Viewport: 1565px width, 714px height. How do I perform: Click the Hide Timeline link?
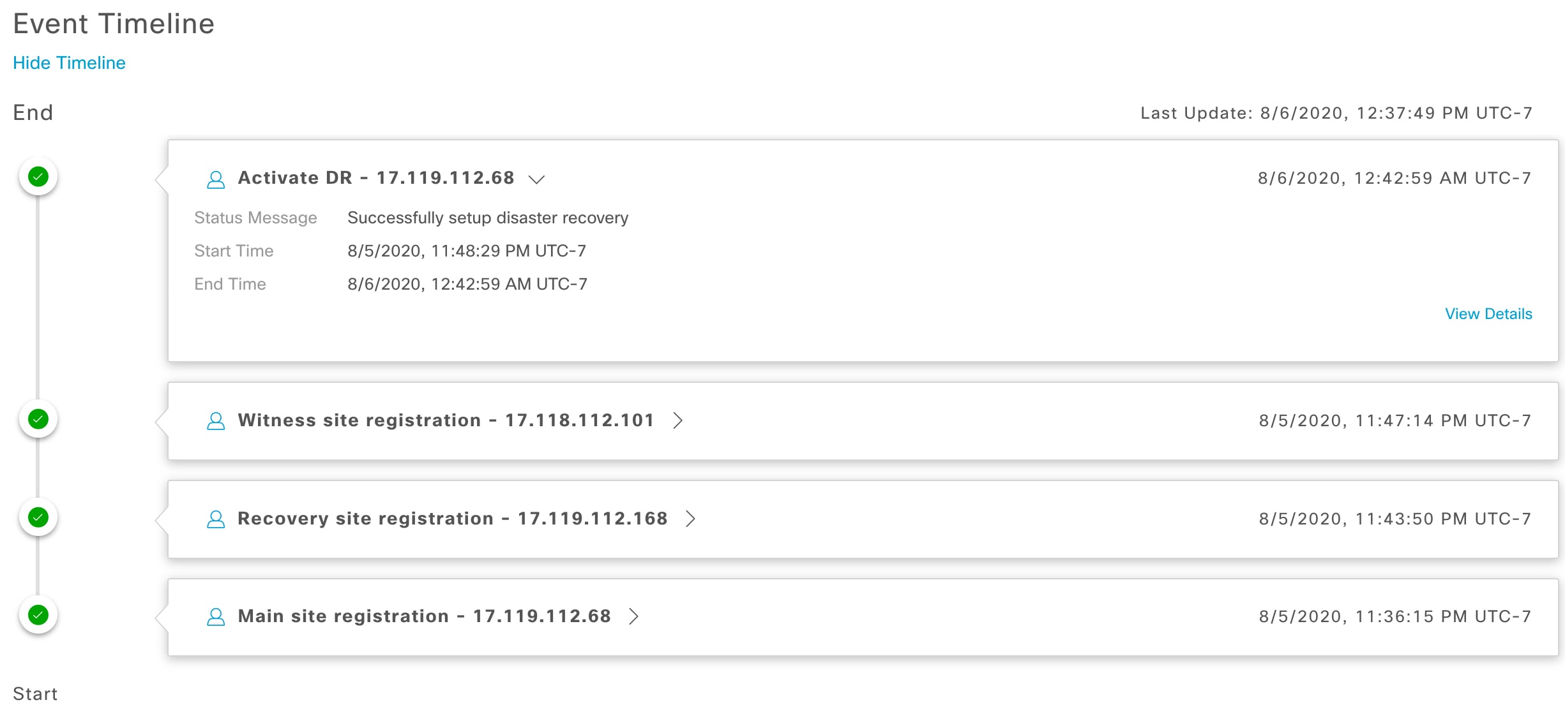(x=69, y=63)
